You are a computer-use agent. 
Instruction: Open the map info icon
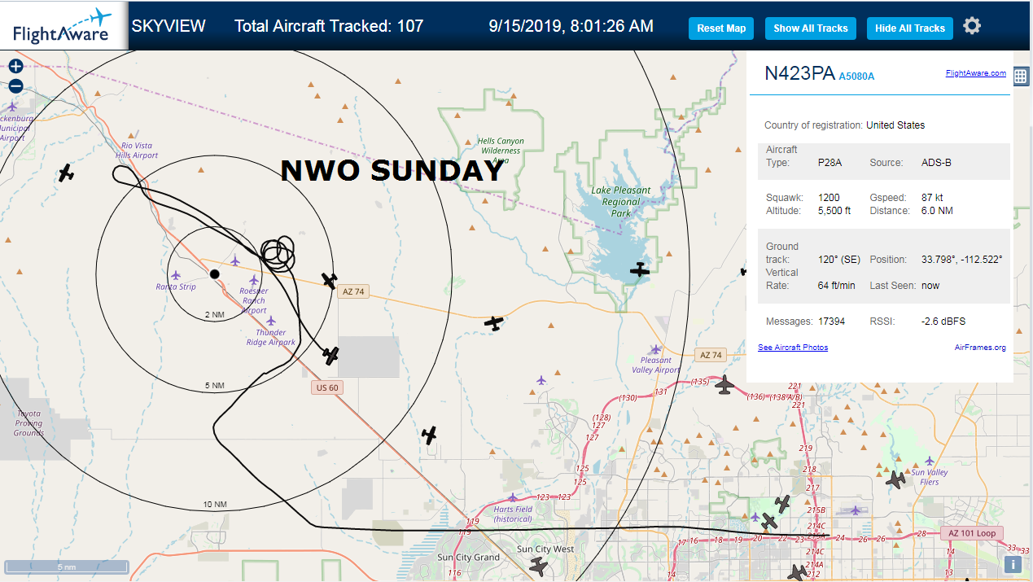[x=1013, y=564]
